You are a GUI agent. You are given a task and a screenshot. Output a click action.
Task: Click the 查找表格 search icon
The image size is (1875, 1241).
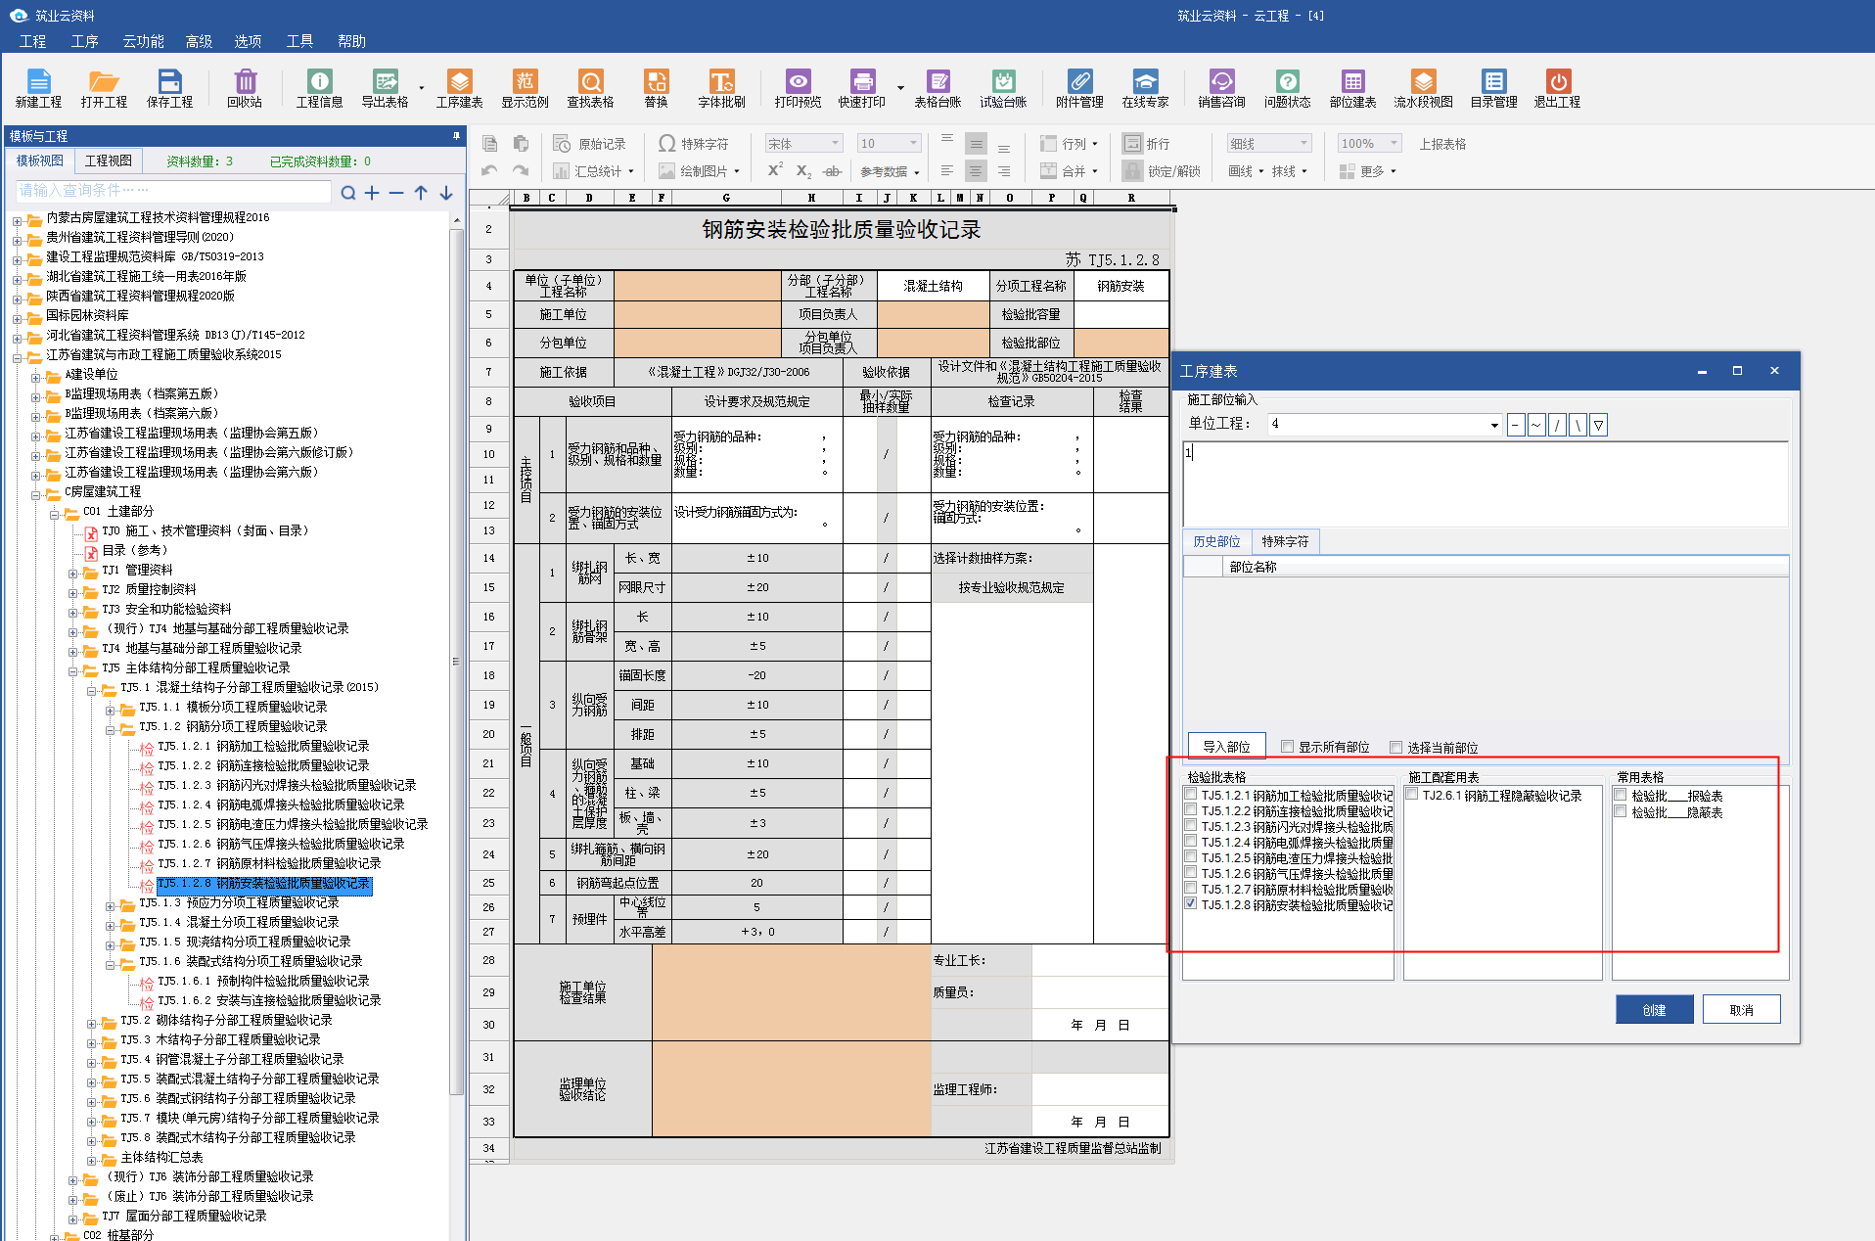click(x=590, y=88)
